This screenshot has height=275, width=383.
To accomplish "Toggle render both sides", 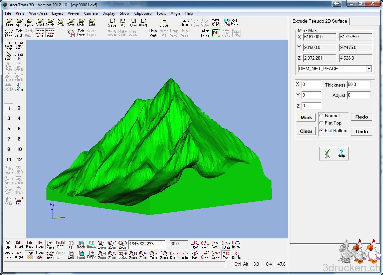I will [x=50, y=255].
